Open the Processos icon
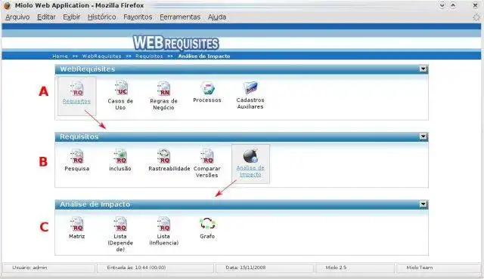Screen dimensions: 484x279 [x=207, y=88]
